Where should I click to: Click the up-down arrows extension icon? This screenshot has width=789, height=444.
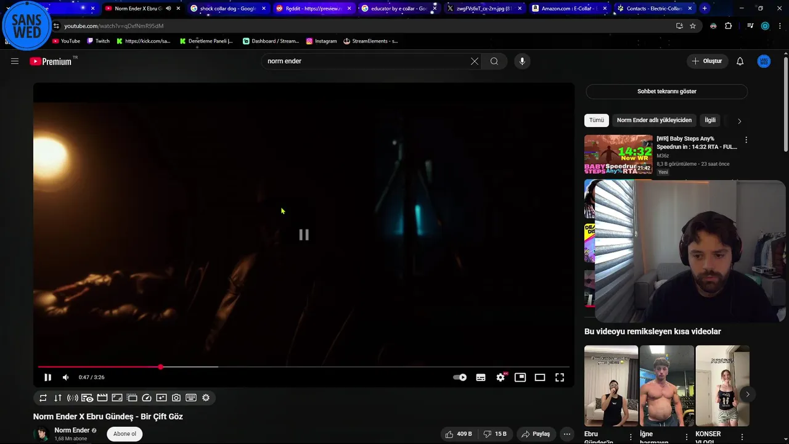(58, 398)
